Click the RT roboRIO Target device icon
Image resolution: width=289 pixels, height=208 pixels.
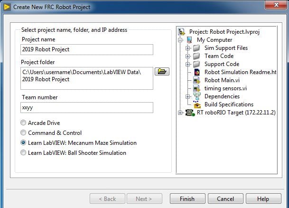(190, 113)
